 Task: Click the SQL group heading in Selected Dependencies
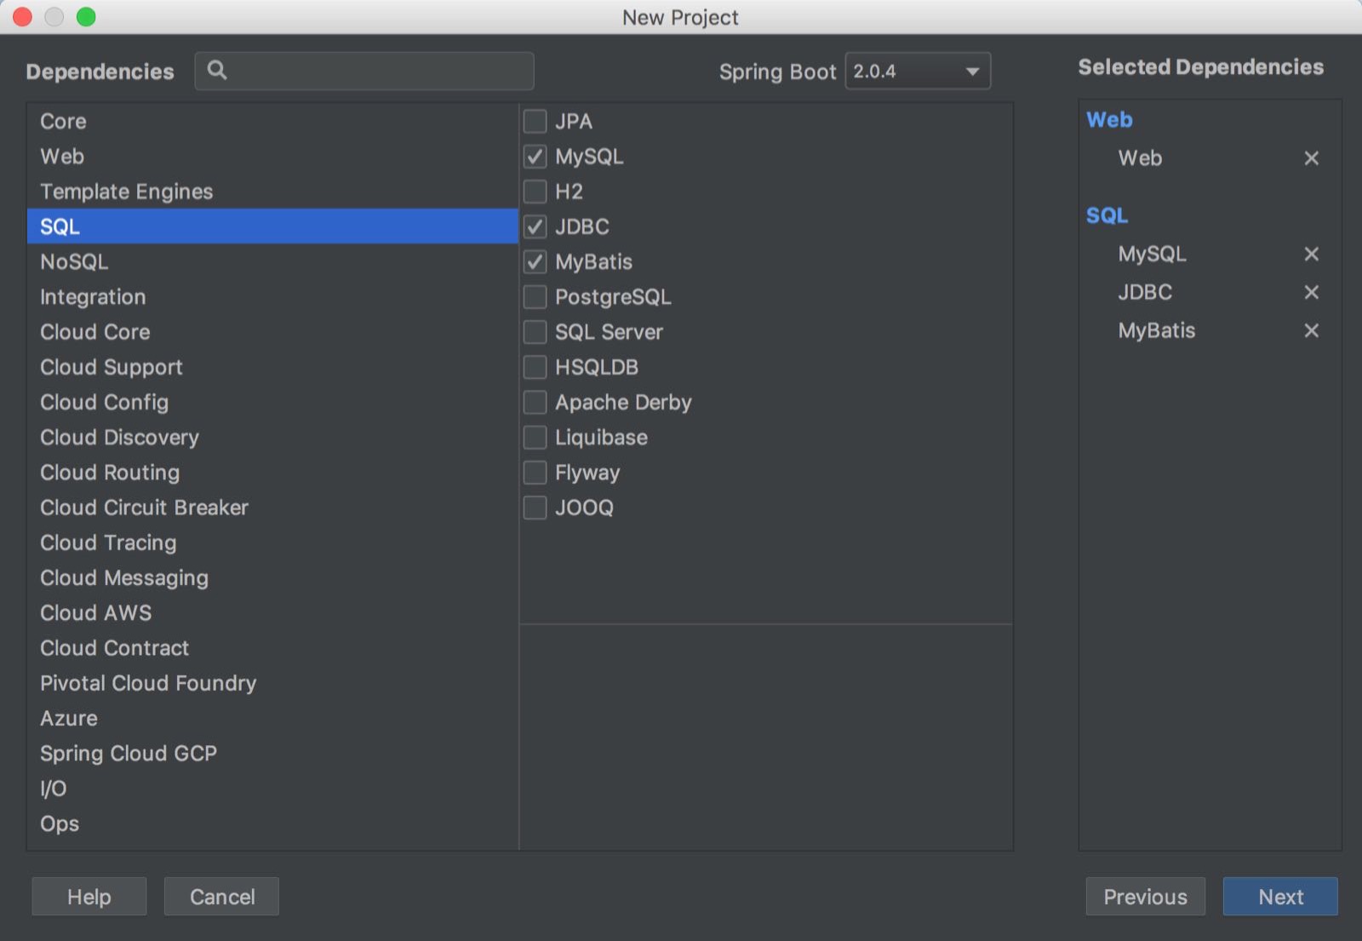(1107, 215)
